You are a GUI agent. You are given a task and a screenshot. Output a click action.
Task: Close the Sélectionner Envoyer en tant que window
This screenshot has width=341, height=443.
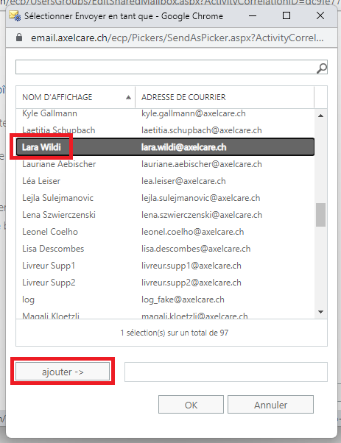coord(320,15)
